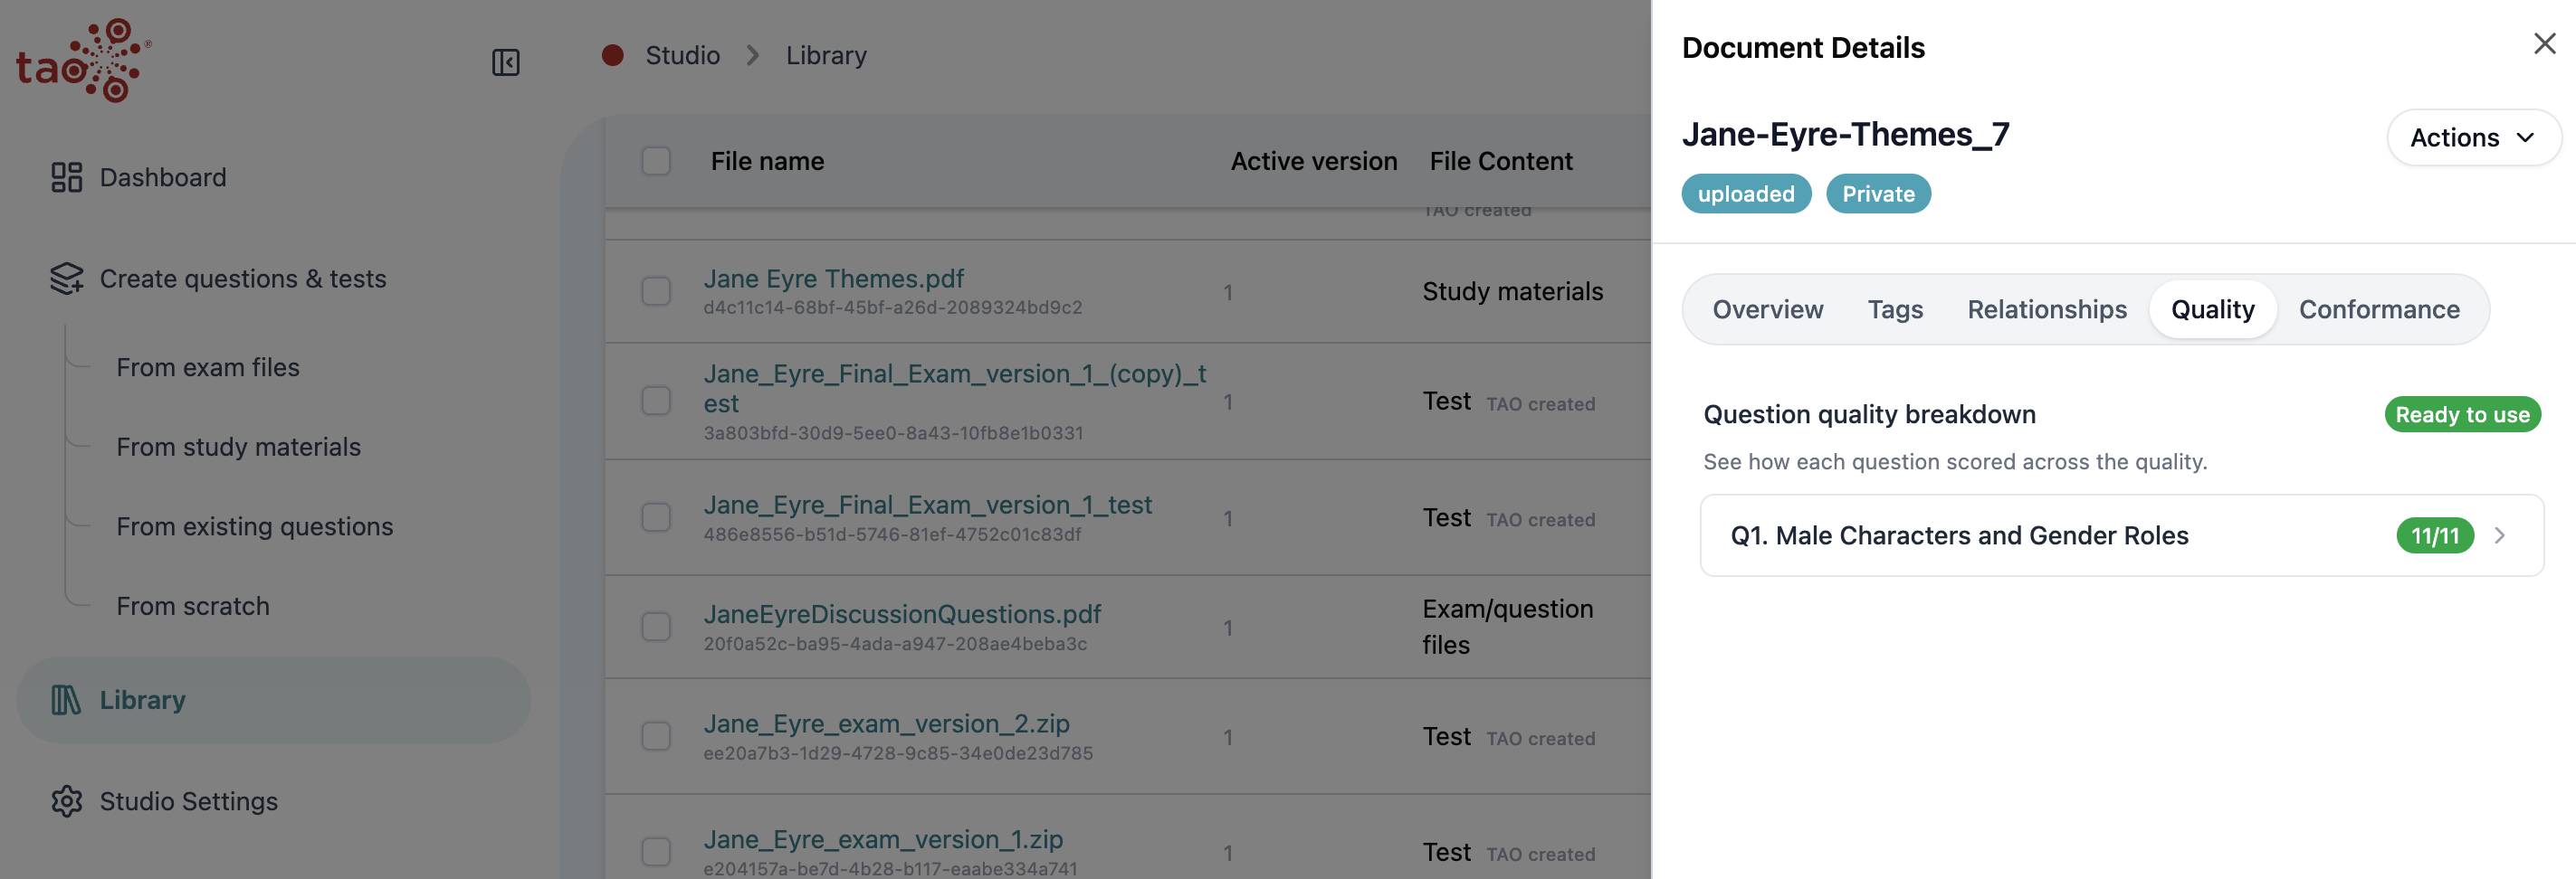The width and height of the screenshot is (2576, 879).
Task: Click the Dashboard grid icon
Action: pyautogui.click(x=67, y=177)
